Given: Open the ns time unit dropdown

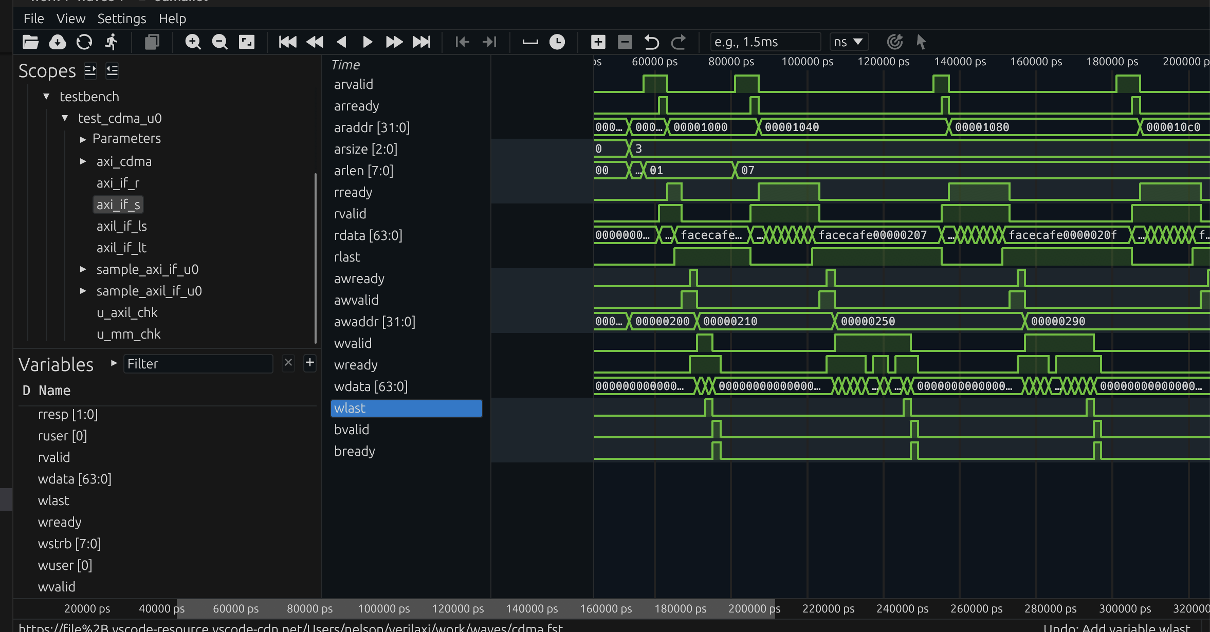Looking at the screenshot, I should [x=849, y=42].
